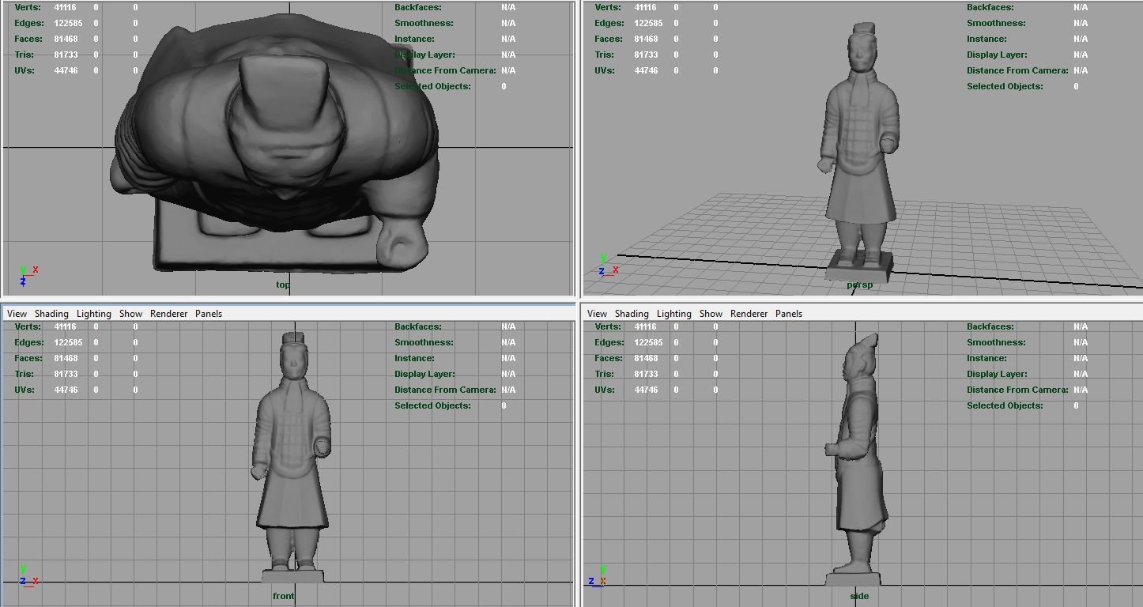Click 'Instance:' label in side viewport HUD

[x=986, y=358]
